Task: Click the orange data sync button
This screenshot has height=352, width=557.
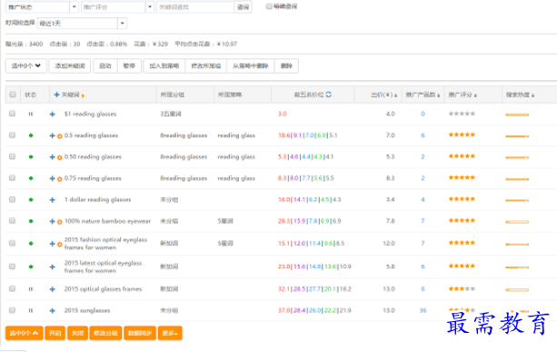Action: click(140, 333)
